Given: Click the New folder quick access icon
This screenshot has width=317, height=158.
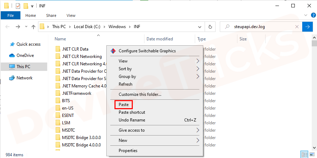Looking at the screenshot, I should coord(26,6).
